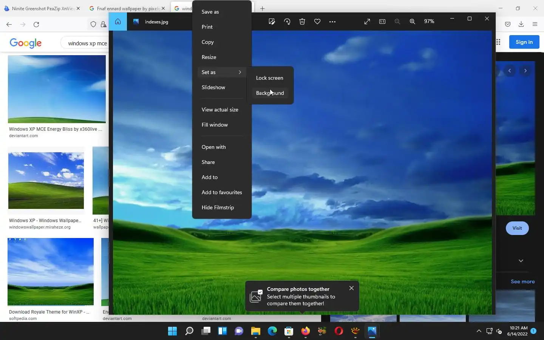Go to next image in Google preview panel
544x340 pixels.
click(525, 71)
